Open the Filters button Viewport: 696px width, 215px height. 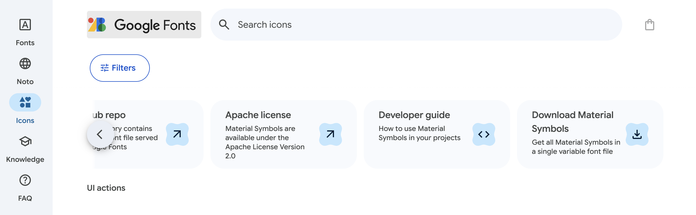click(120, 68)
